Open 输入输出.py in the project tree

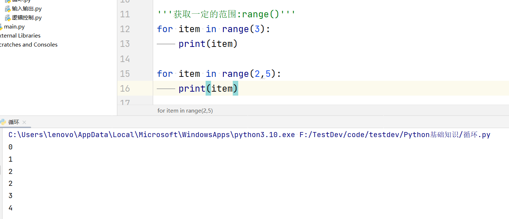(27, 9)
